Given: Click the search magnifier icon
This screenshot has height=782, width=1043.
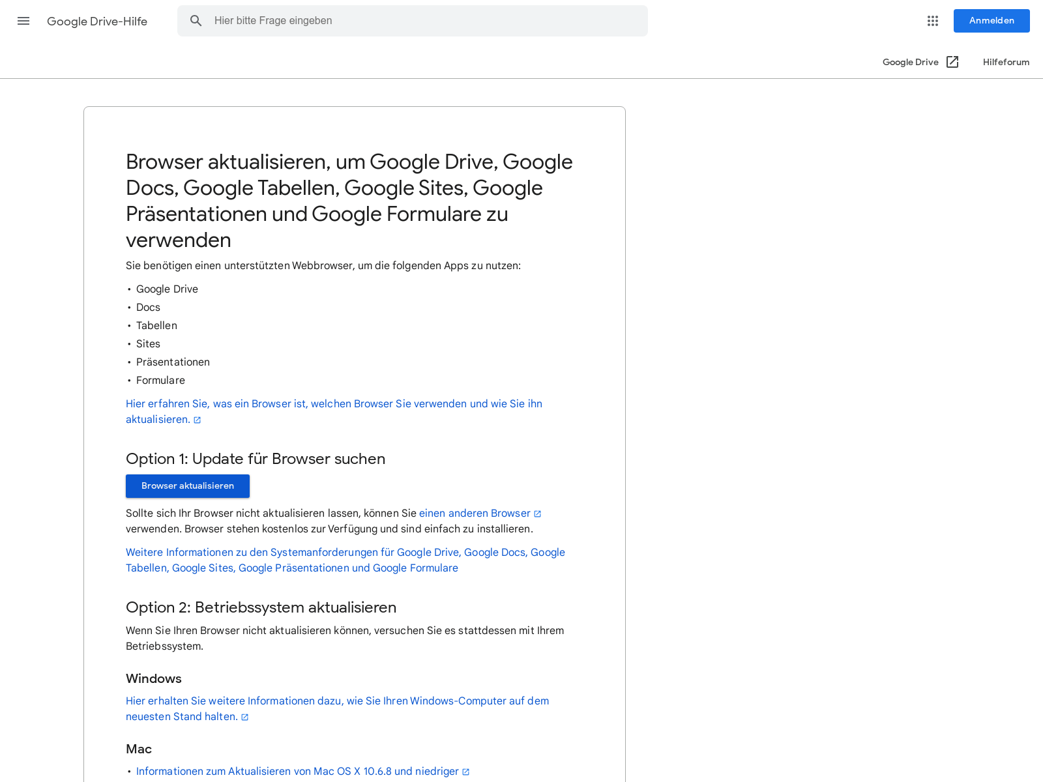Looking at the screenshot, I should [x=196, y=21].
